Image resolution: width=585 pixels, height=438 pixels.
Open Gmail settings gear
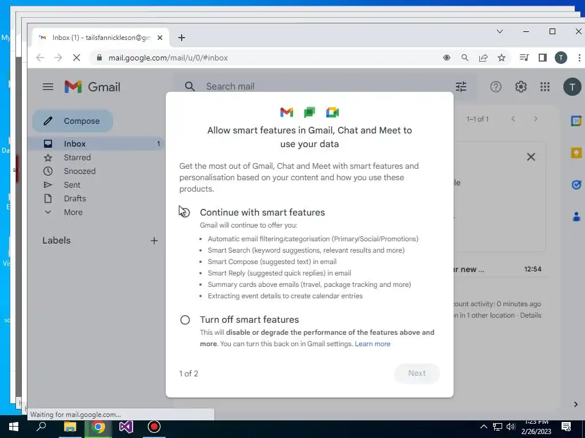pos(521,87)
